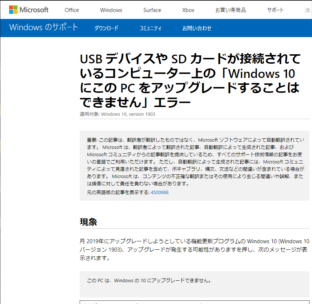Click the 重要: machine translation notice paragraph
312x304 pixels.
(195, 162)
